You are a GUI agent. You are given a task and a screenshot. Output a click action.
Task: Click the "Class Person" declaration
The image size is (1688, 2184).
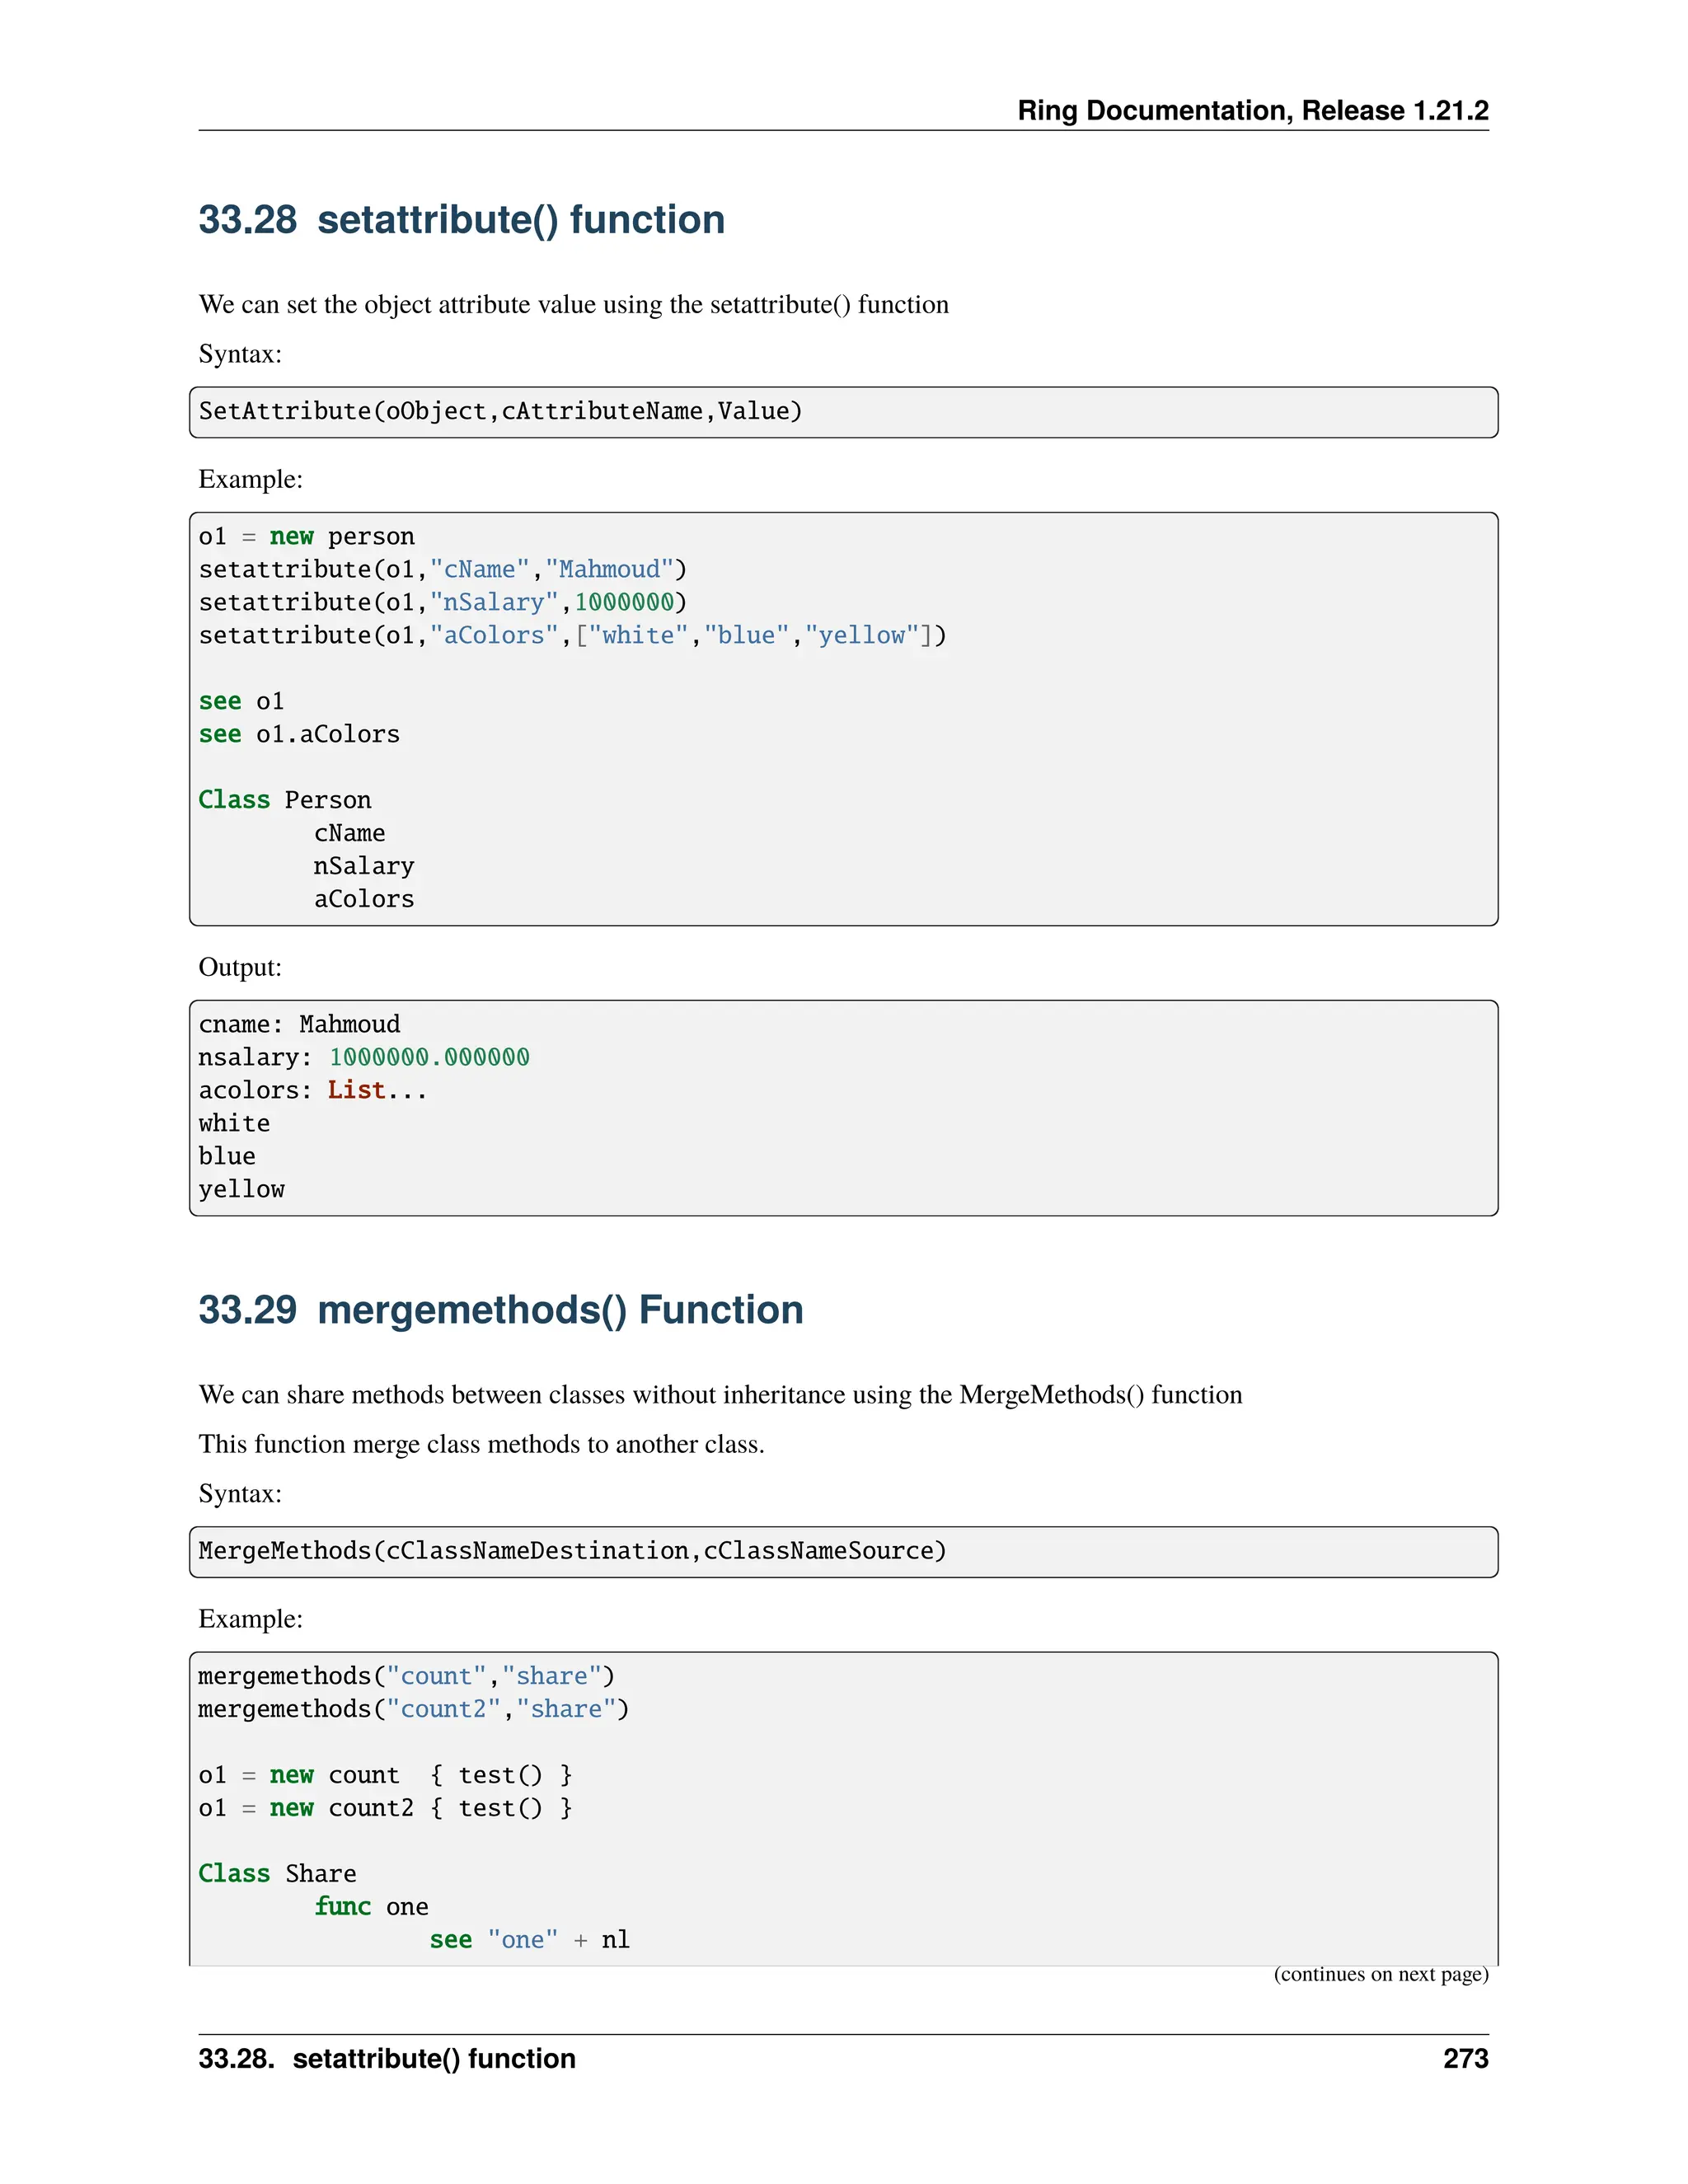point(285,800)
